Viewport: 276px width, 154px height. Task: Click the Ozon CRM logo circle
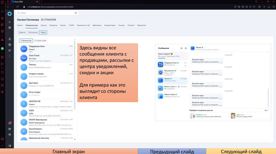click(9, 14)
